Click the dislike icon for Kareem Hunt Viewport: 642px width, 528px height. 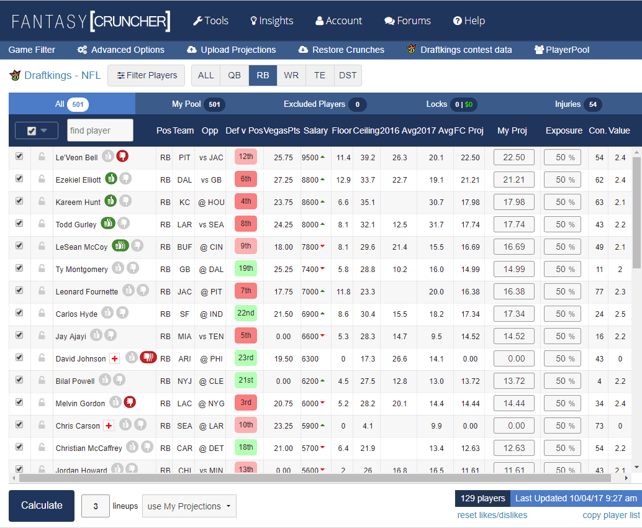pyautogui.click(x=125, y=201)
